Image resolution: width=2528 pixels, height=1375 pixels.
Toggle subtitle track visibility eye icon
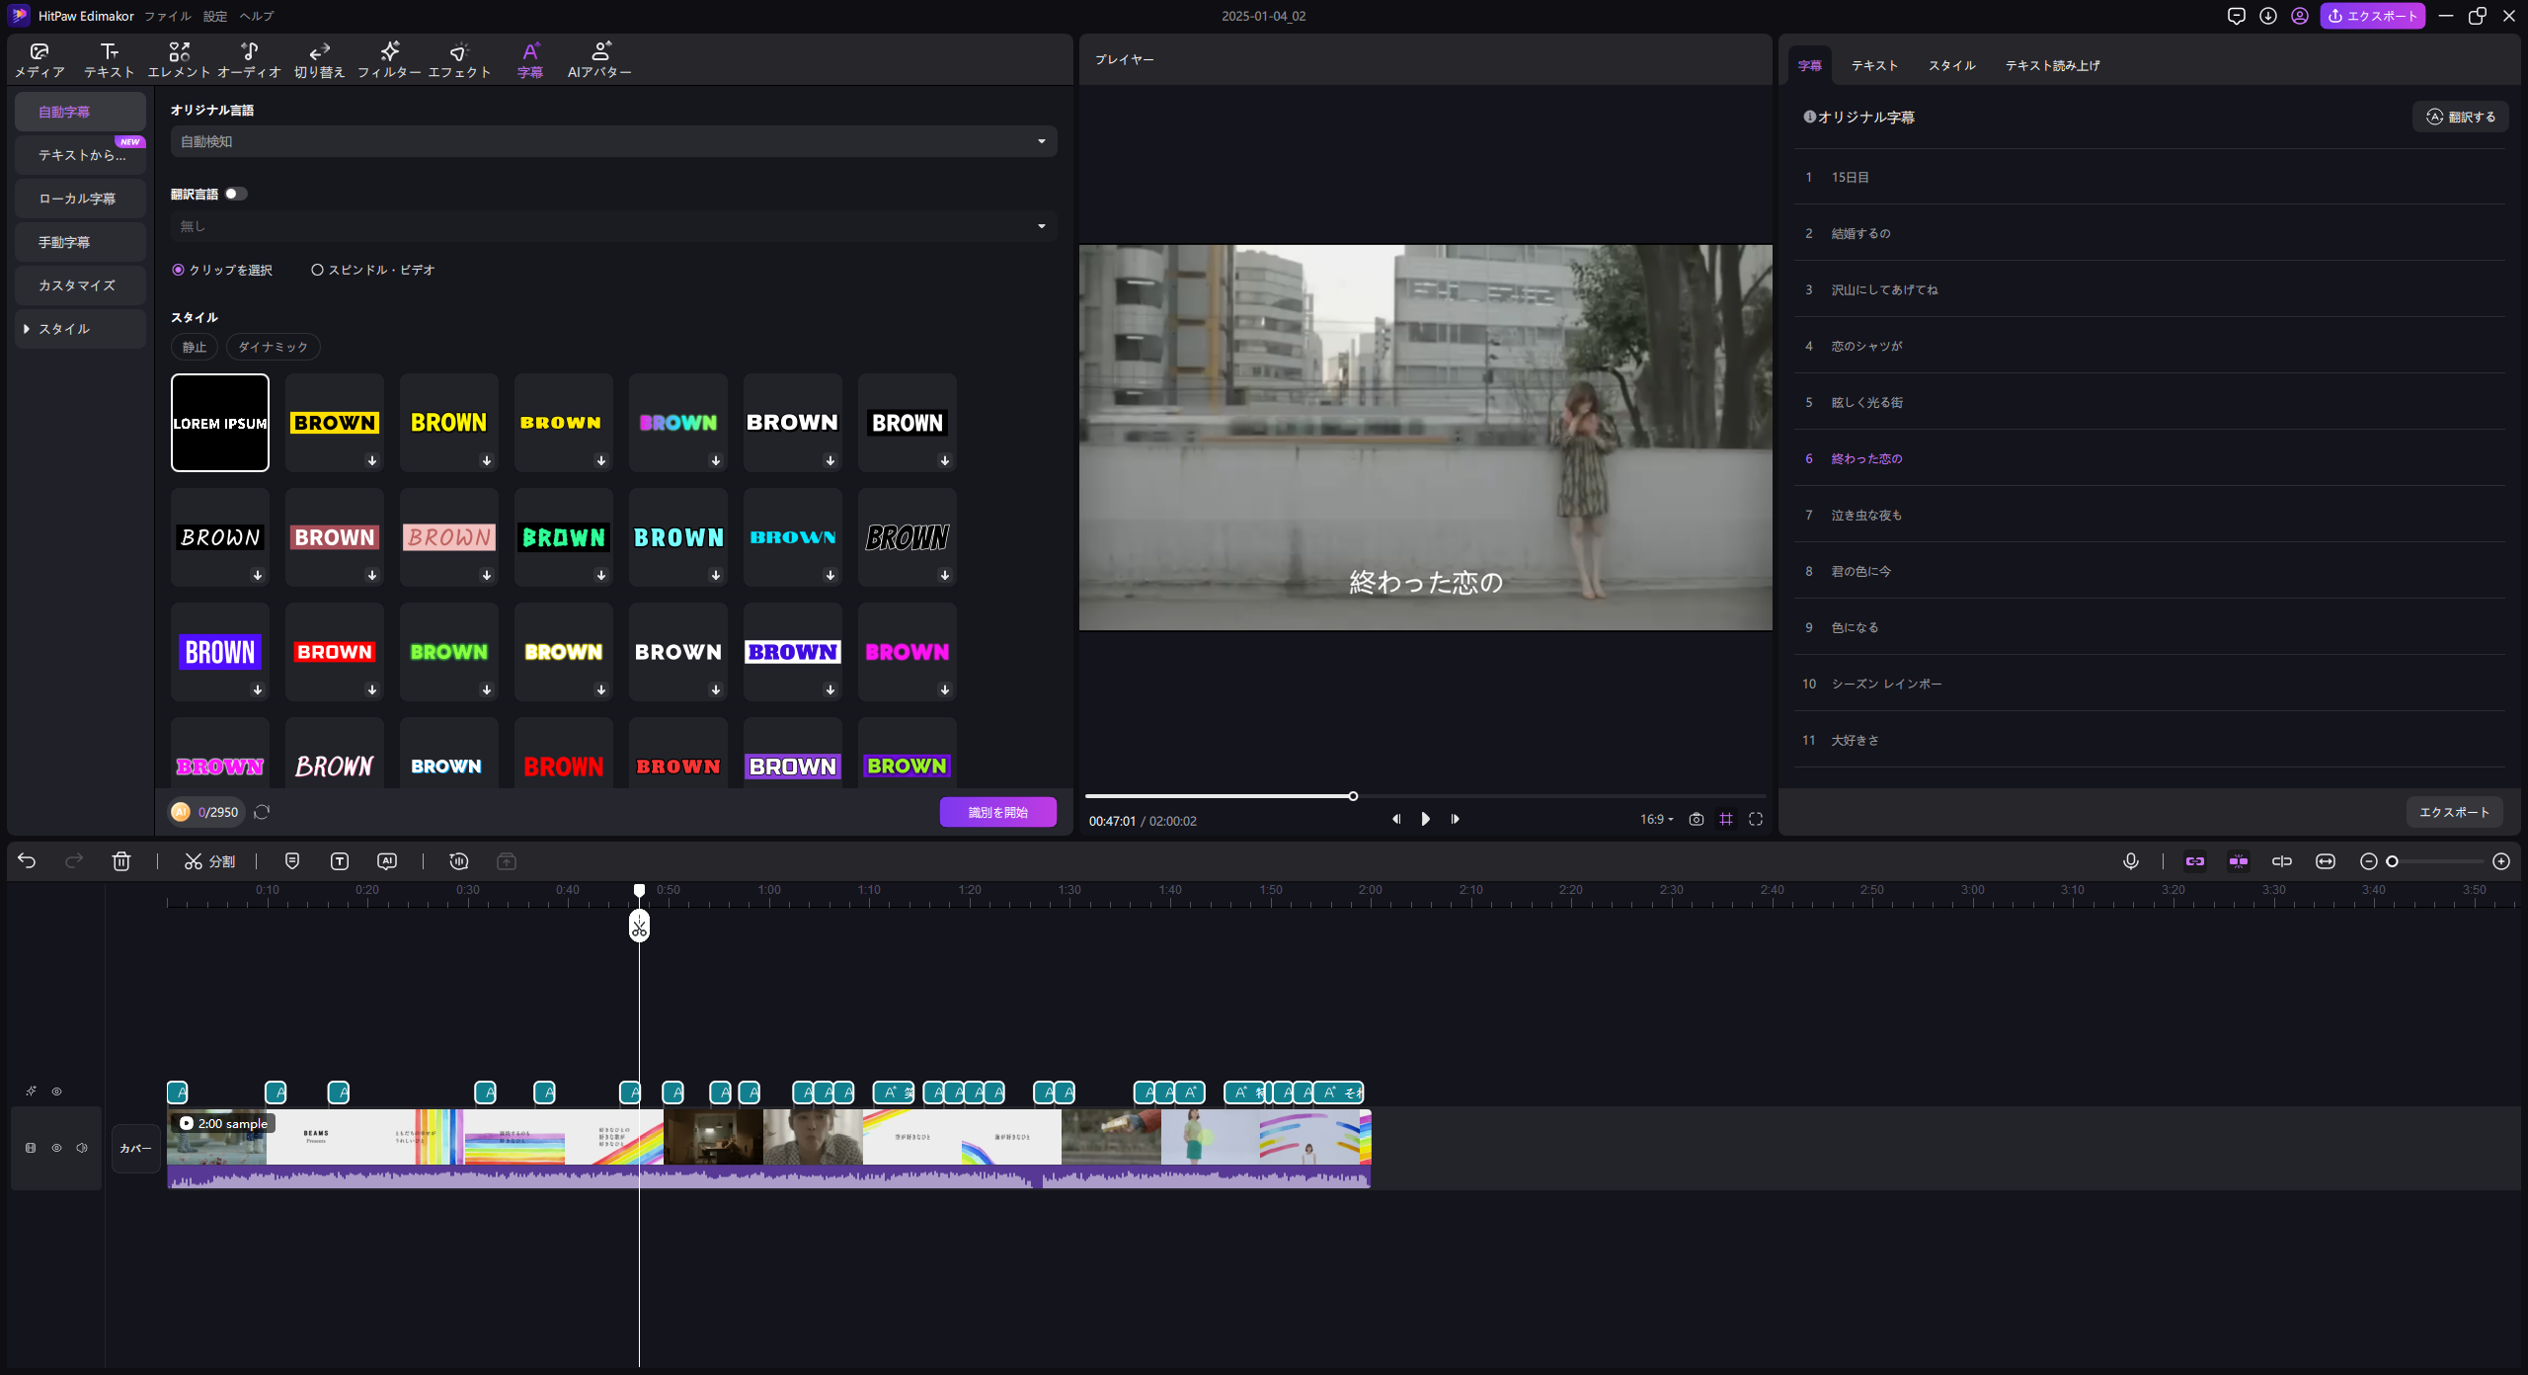tap(57, 1092)
